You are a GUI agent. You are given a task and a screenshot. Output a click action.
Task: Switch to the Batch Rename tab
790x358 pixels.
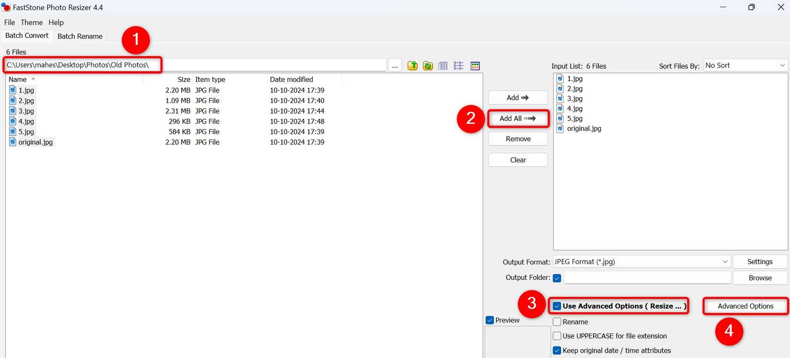(x=80, y=36)
